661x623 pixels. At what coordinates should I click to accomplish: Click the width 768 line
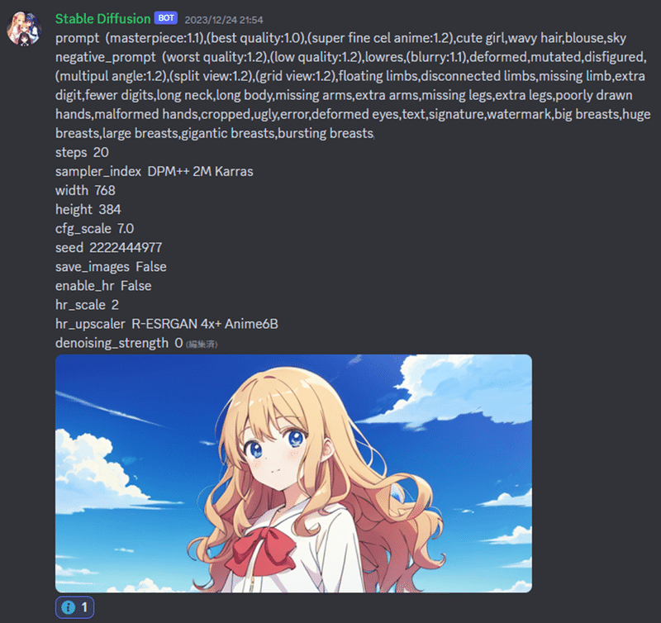(x=85, y=190)
